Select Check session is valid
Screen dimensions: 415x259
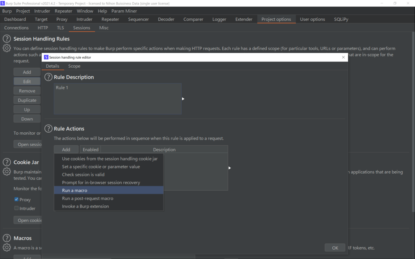pos(109,174)
